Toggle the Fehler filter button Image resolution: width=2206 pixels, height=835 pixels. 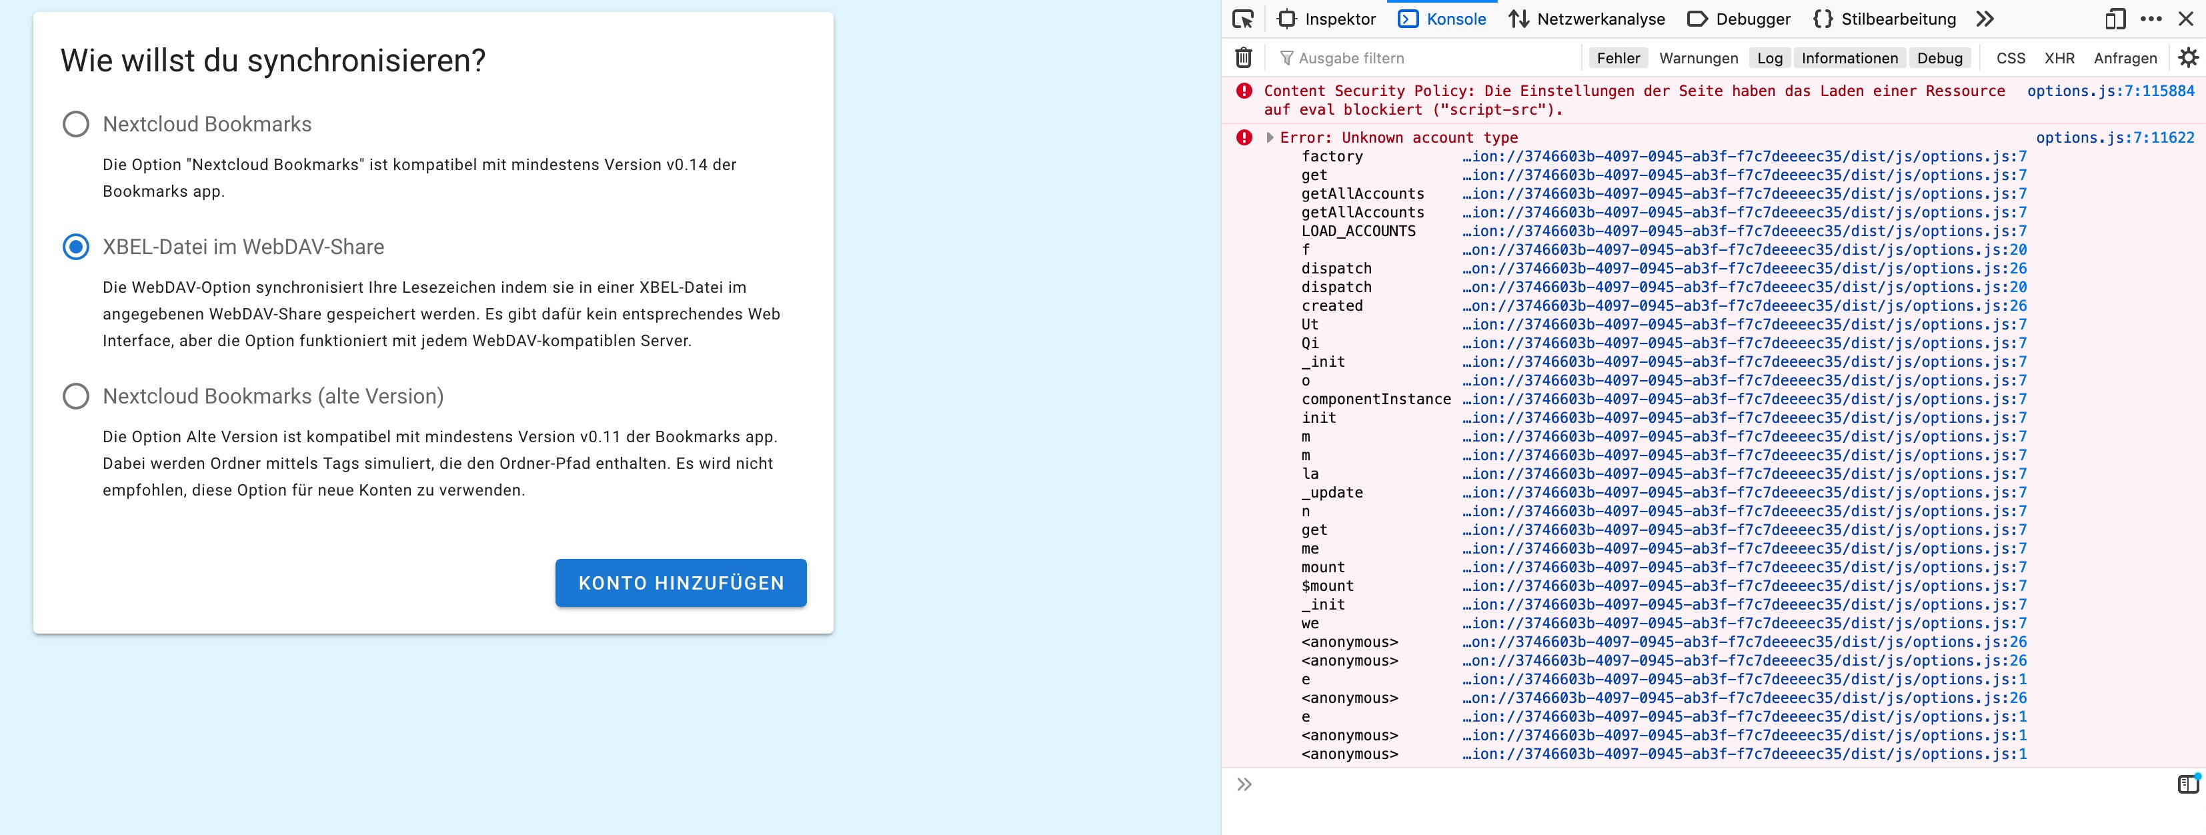coord(1618,57)
